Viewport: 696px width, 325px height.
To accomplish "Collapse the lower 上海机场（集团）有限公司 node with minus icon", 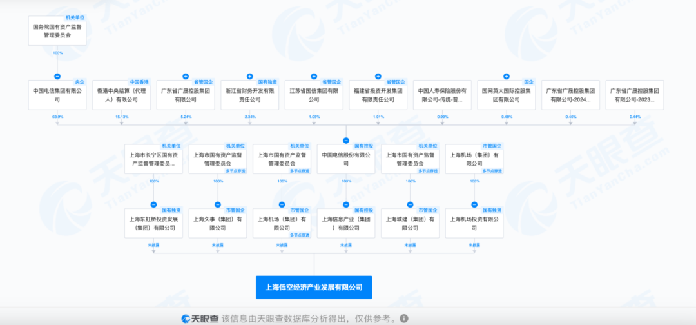I will click(x=282, y=204).
